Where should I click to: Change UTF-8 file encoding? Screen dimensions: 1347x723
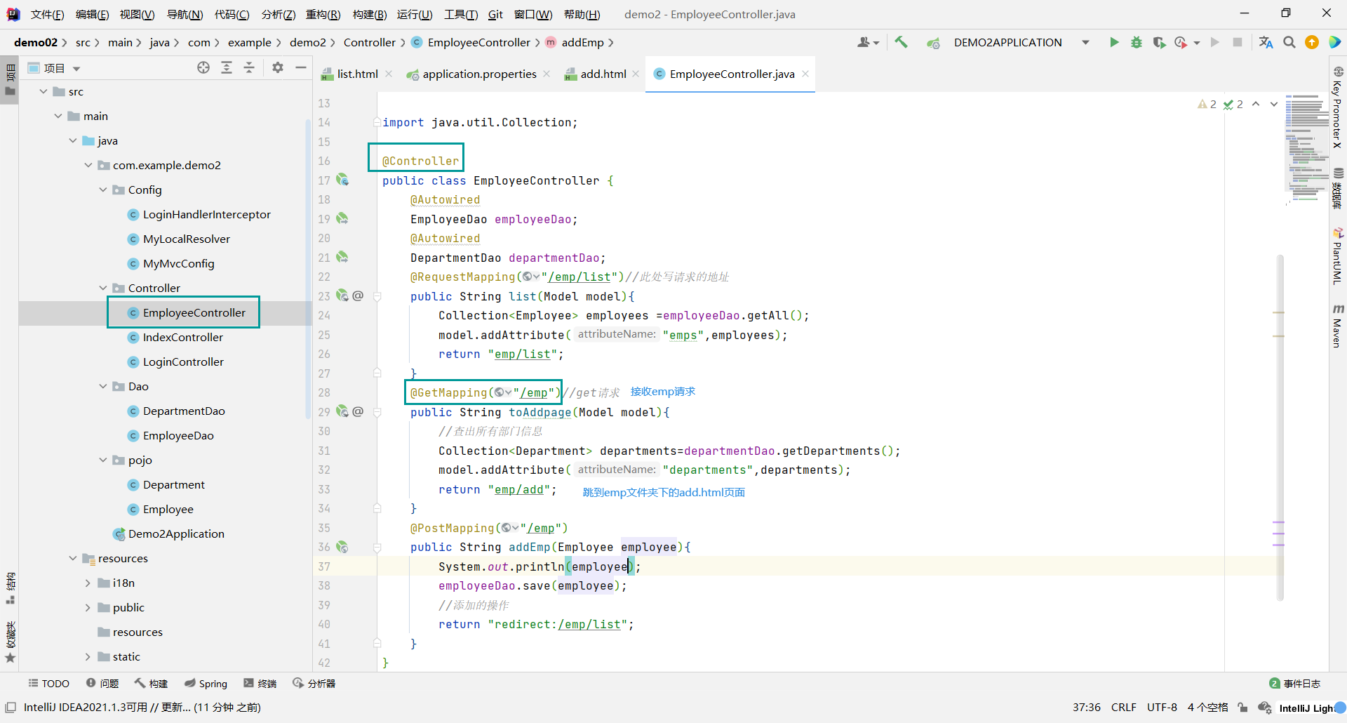[x=1162, y=708]
